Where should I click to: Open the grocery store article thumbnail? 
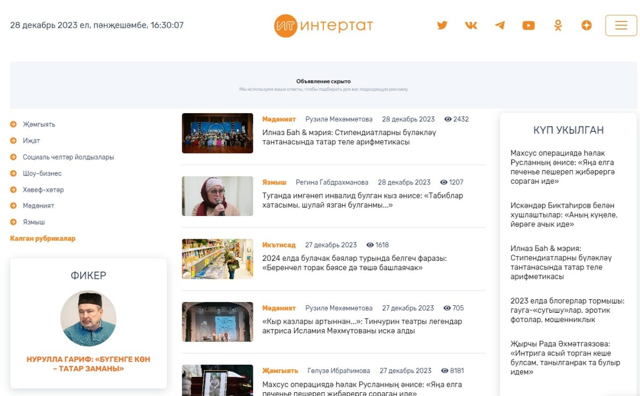[x=217, y=259]
